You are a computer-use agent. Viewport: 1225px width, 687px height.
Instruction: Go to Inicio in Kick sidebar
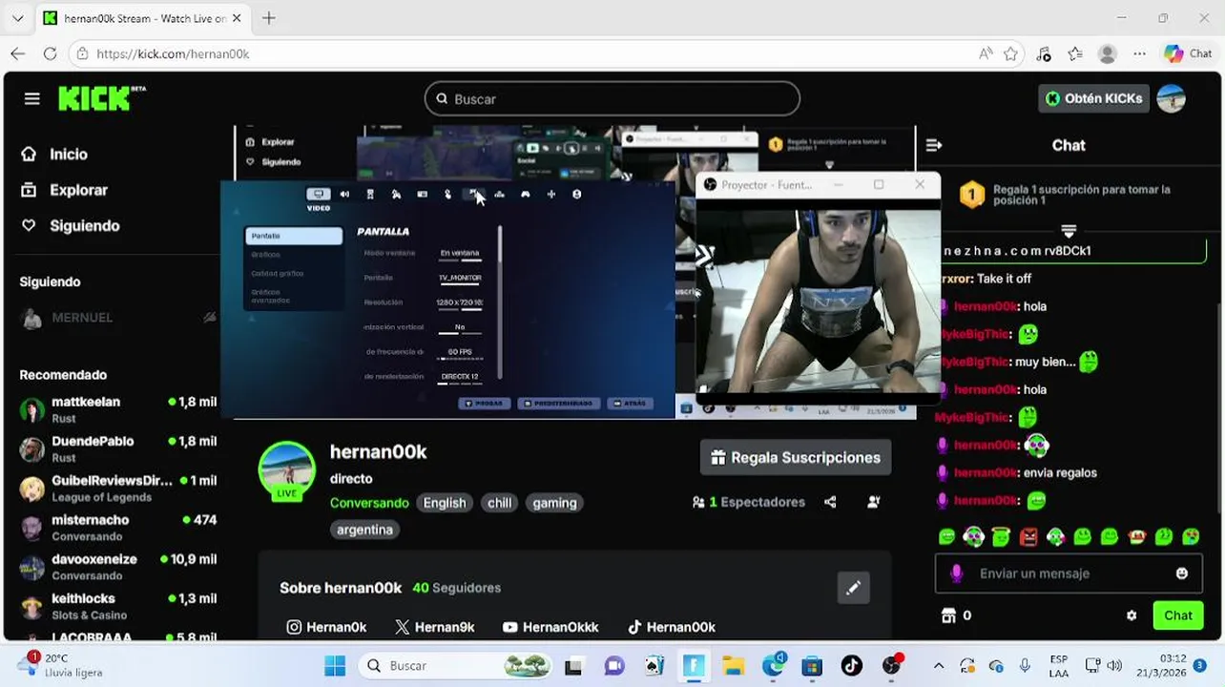[55, 154]
